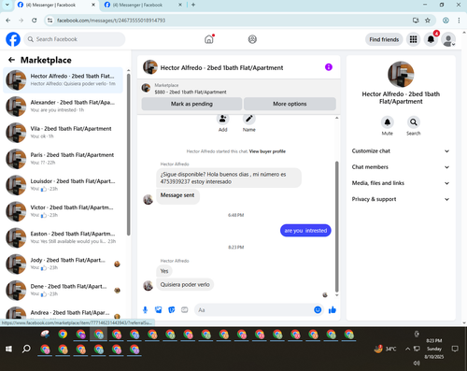
Task: Open Paris conversation in list
Action: click(63, 159)
